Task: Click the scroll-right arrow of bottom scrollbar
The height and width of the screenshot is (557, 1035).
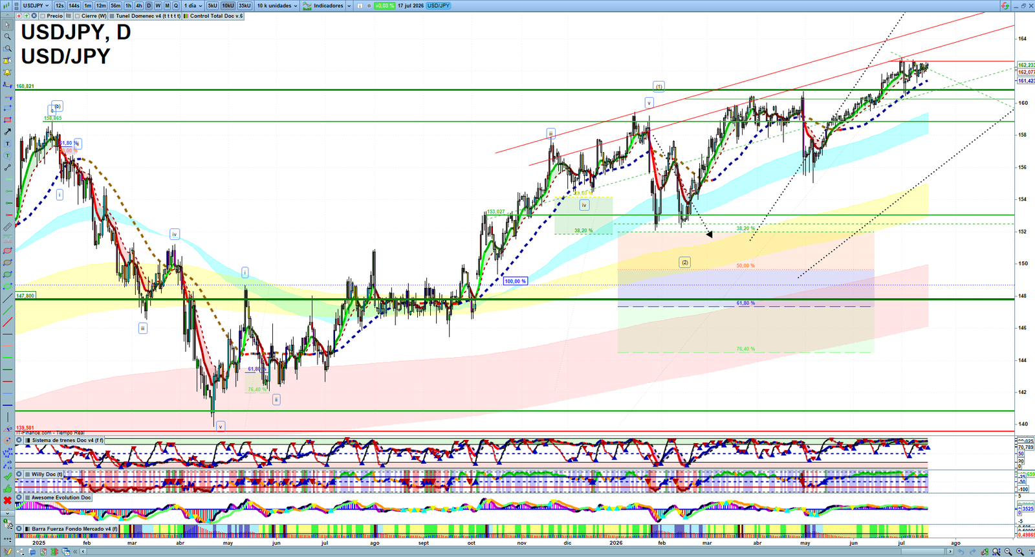Action: (x=950, y=551)
